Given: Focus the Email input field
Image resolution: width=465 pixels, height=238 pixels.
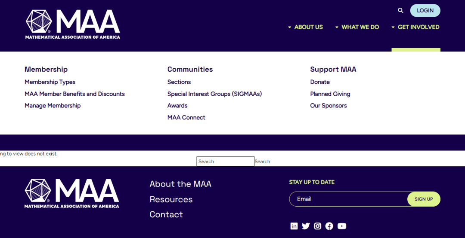Looking at the screenshot, I should [x=348, y=199].
